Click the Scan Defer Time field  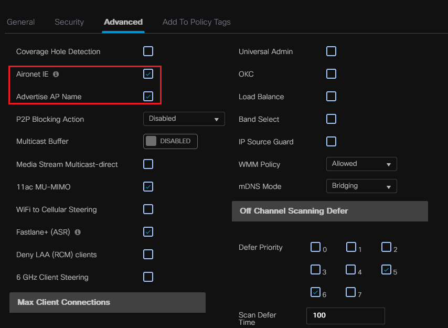tap(345, 315)
